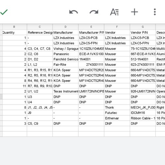Select column B header
The height and width of the screenshot is (165, 165).
tap(15, 27)
